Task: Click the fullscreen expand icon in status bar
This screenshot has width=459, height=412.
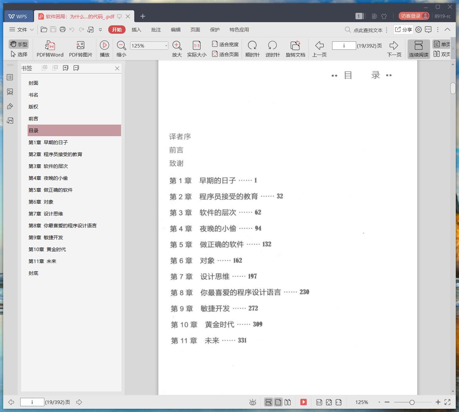Action: 447,402
